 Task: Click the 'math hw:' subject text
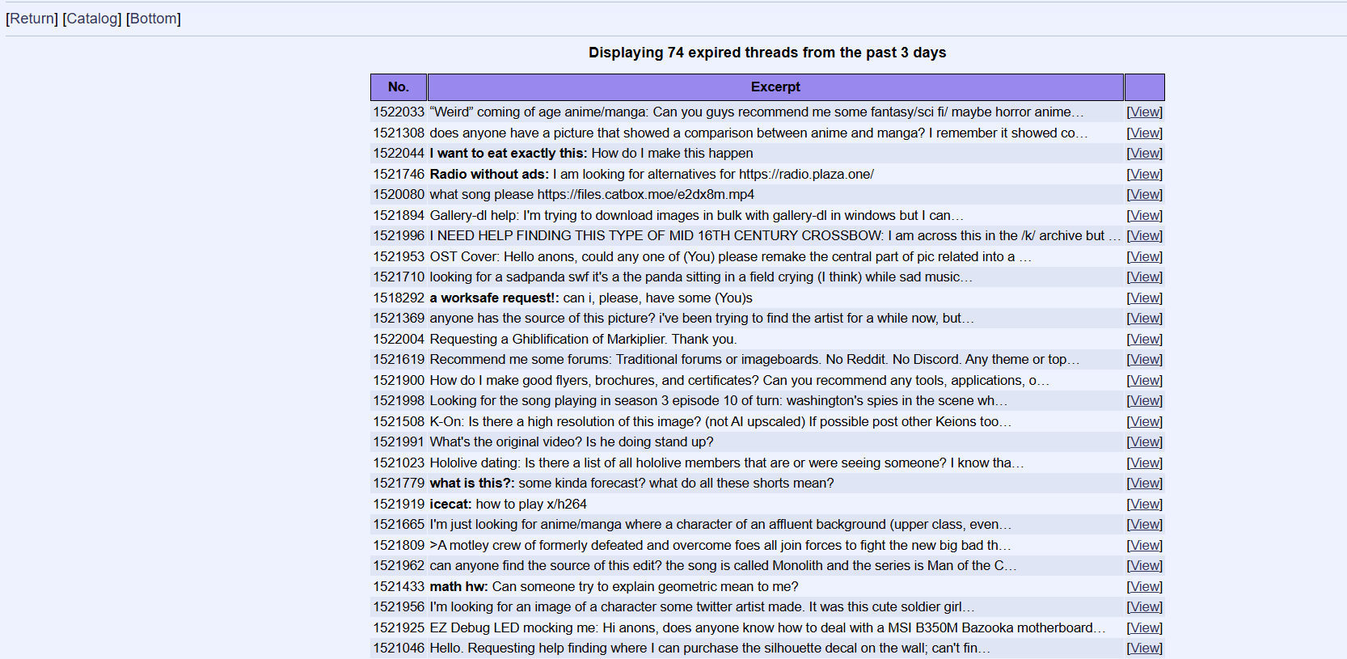point(458,587)
